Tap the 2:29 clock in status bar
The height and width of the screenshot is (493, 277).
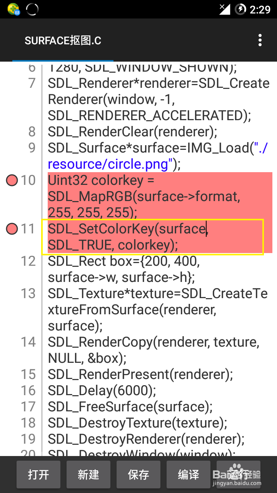[x=260, y=9]
